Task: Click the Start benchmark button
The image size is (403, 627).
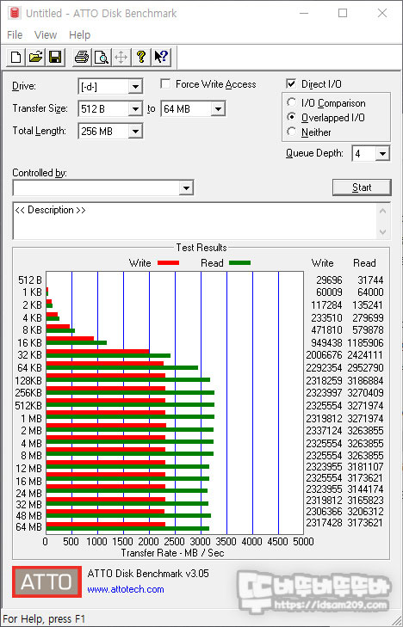Action: [362, 187]
